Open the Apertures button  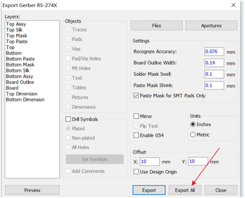pyautogui.click(x=211, y=26)
